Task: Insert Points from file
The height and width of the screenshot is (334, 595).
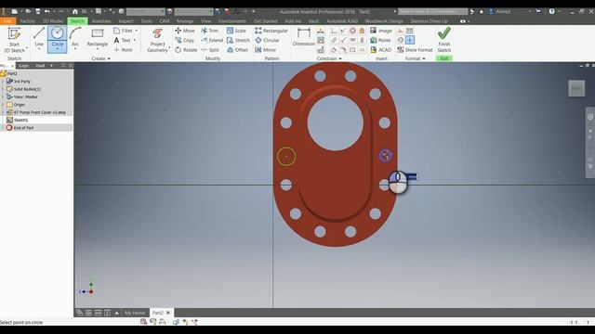Action: pos(380,40)
